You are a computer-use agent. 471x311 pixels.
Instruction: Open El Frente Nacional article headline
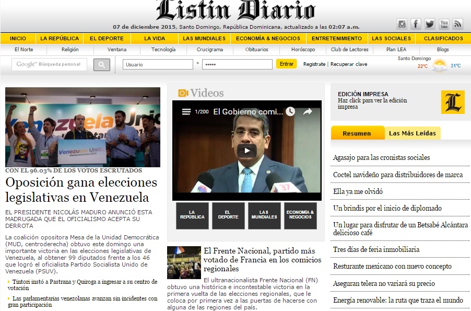click(x=262, y=260)
